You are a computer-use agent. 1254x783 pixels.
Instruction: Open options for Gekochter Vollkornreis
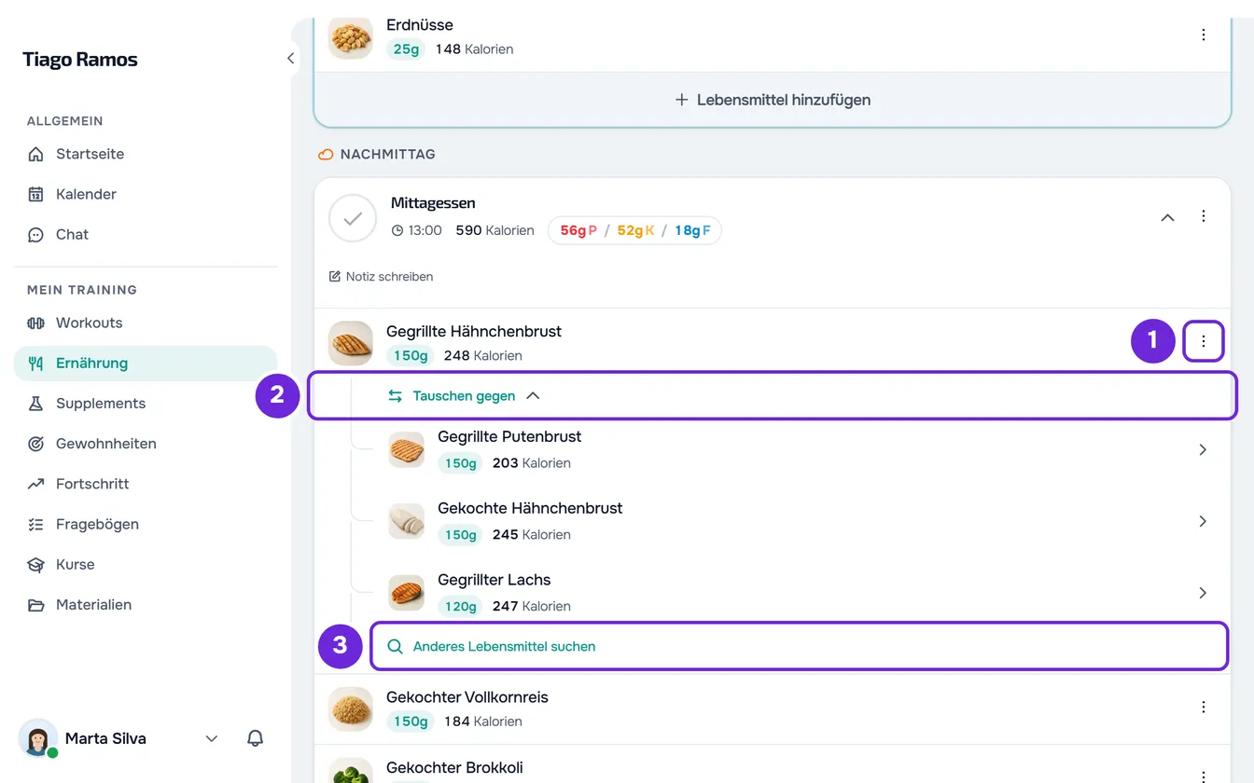click(1204, 707)
